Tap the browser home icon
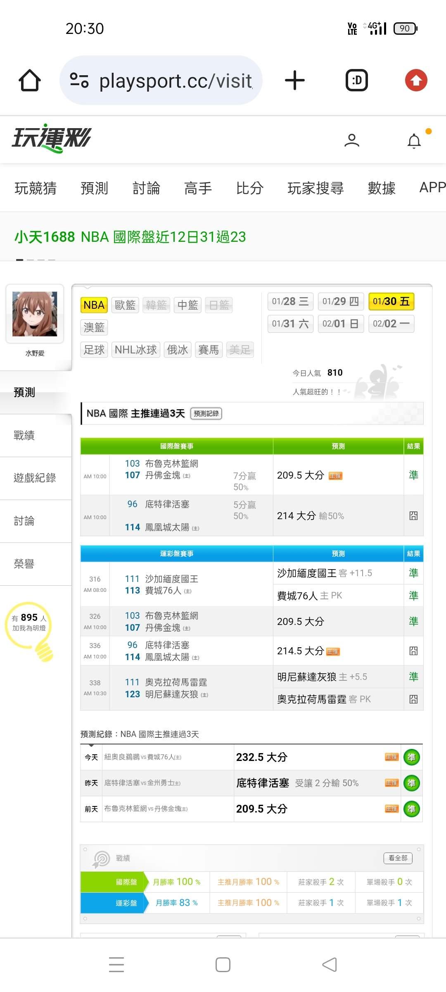The image size is (446, 992). pyautogui.click(x=30, y=80)
